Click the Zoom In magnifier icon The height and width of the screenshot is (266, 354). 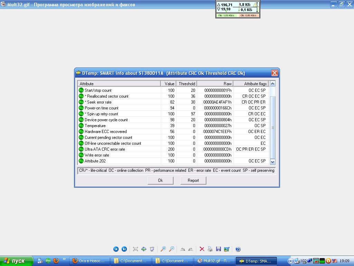pyautogui.click(x=163, y=249)
